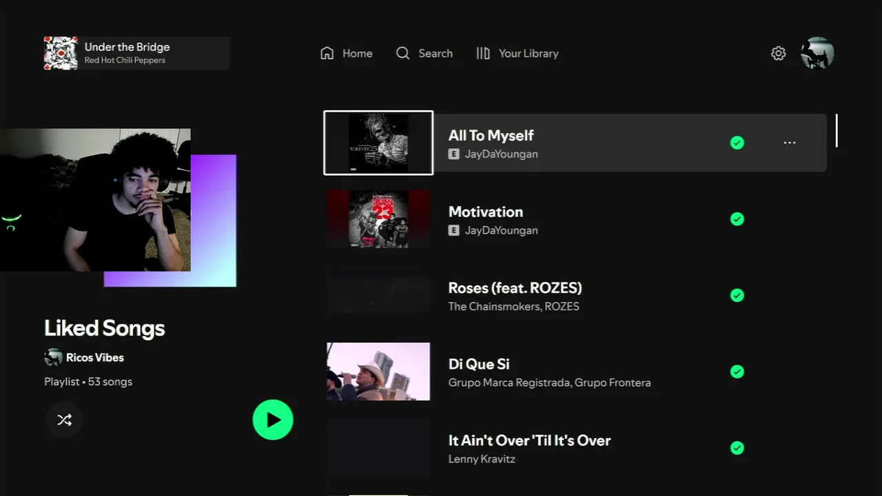Screen dimensions: 882x496
Task: Play the Liked Songs playlist
Action: 273,420
